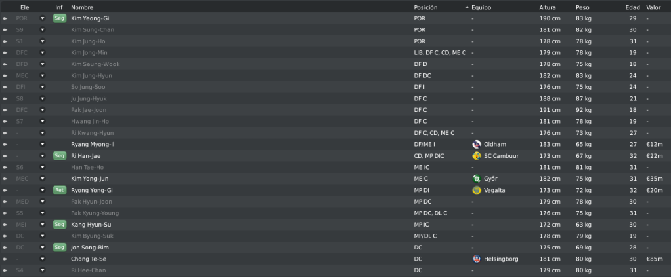This screenshot has height=277, width=671.
Task: Open selection dropdown for Kim Yeong-Gi's POR slot
Action: pos(43,18)
